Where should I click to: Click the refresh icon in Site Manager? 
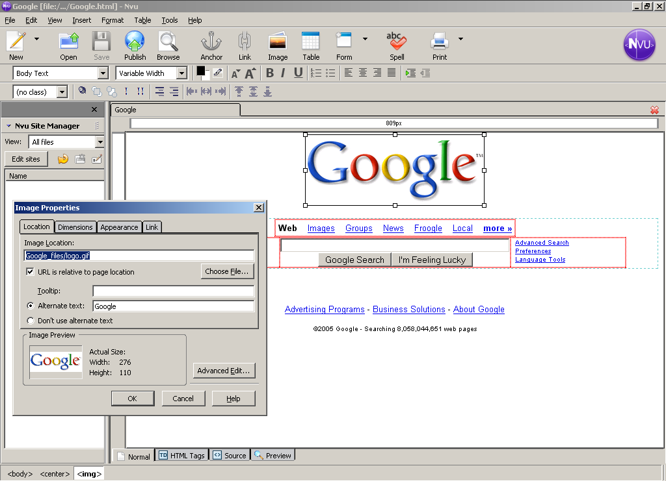click(x=63, y=159)
